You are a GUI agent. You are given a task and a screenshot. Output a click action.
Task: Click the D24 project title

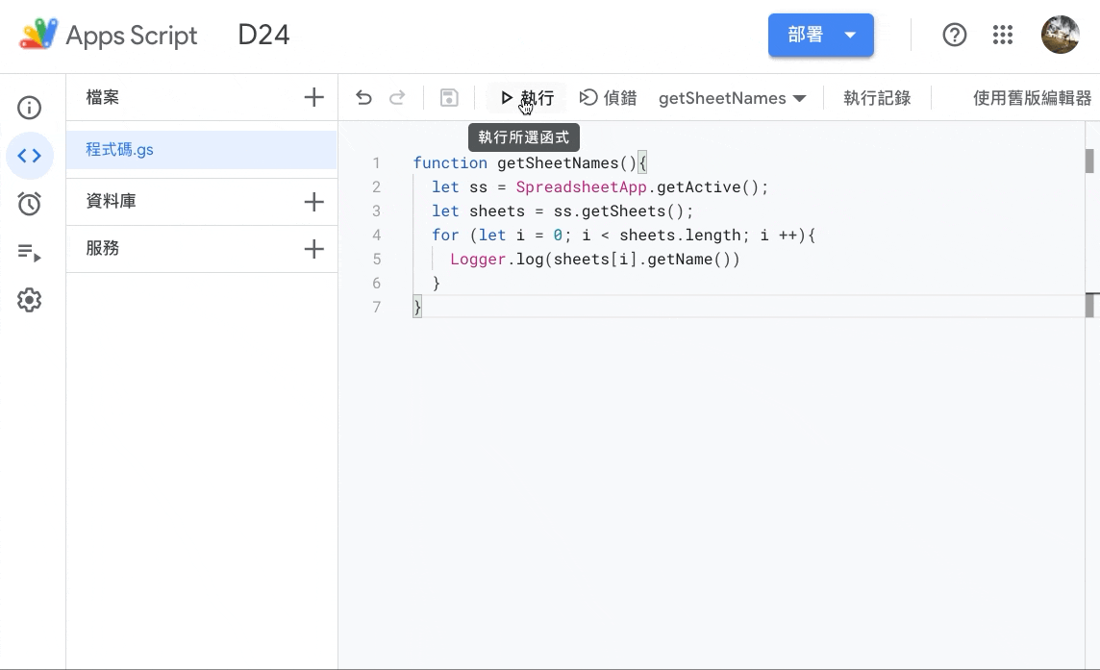(x=263, y=36)
